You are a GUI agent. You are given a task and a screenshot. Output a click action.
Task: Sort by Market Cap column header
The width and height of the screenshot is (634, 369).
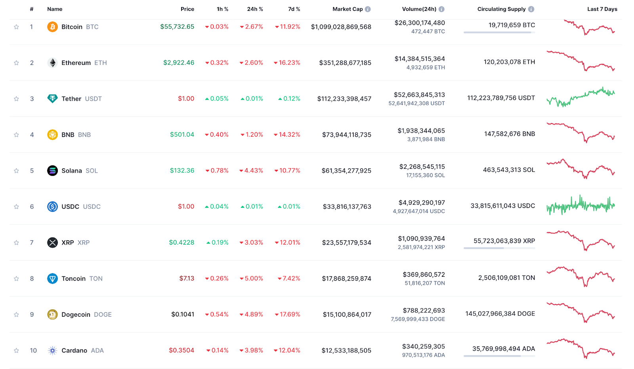click(x=348, y=9)
